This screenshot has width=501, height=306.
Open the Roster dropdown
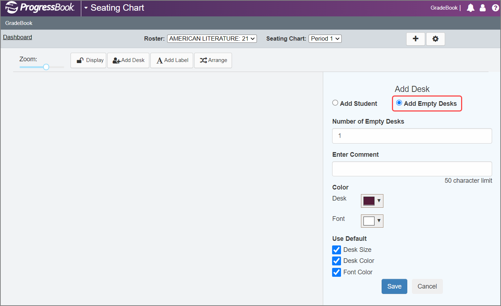212,38
